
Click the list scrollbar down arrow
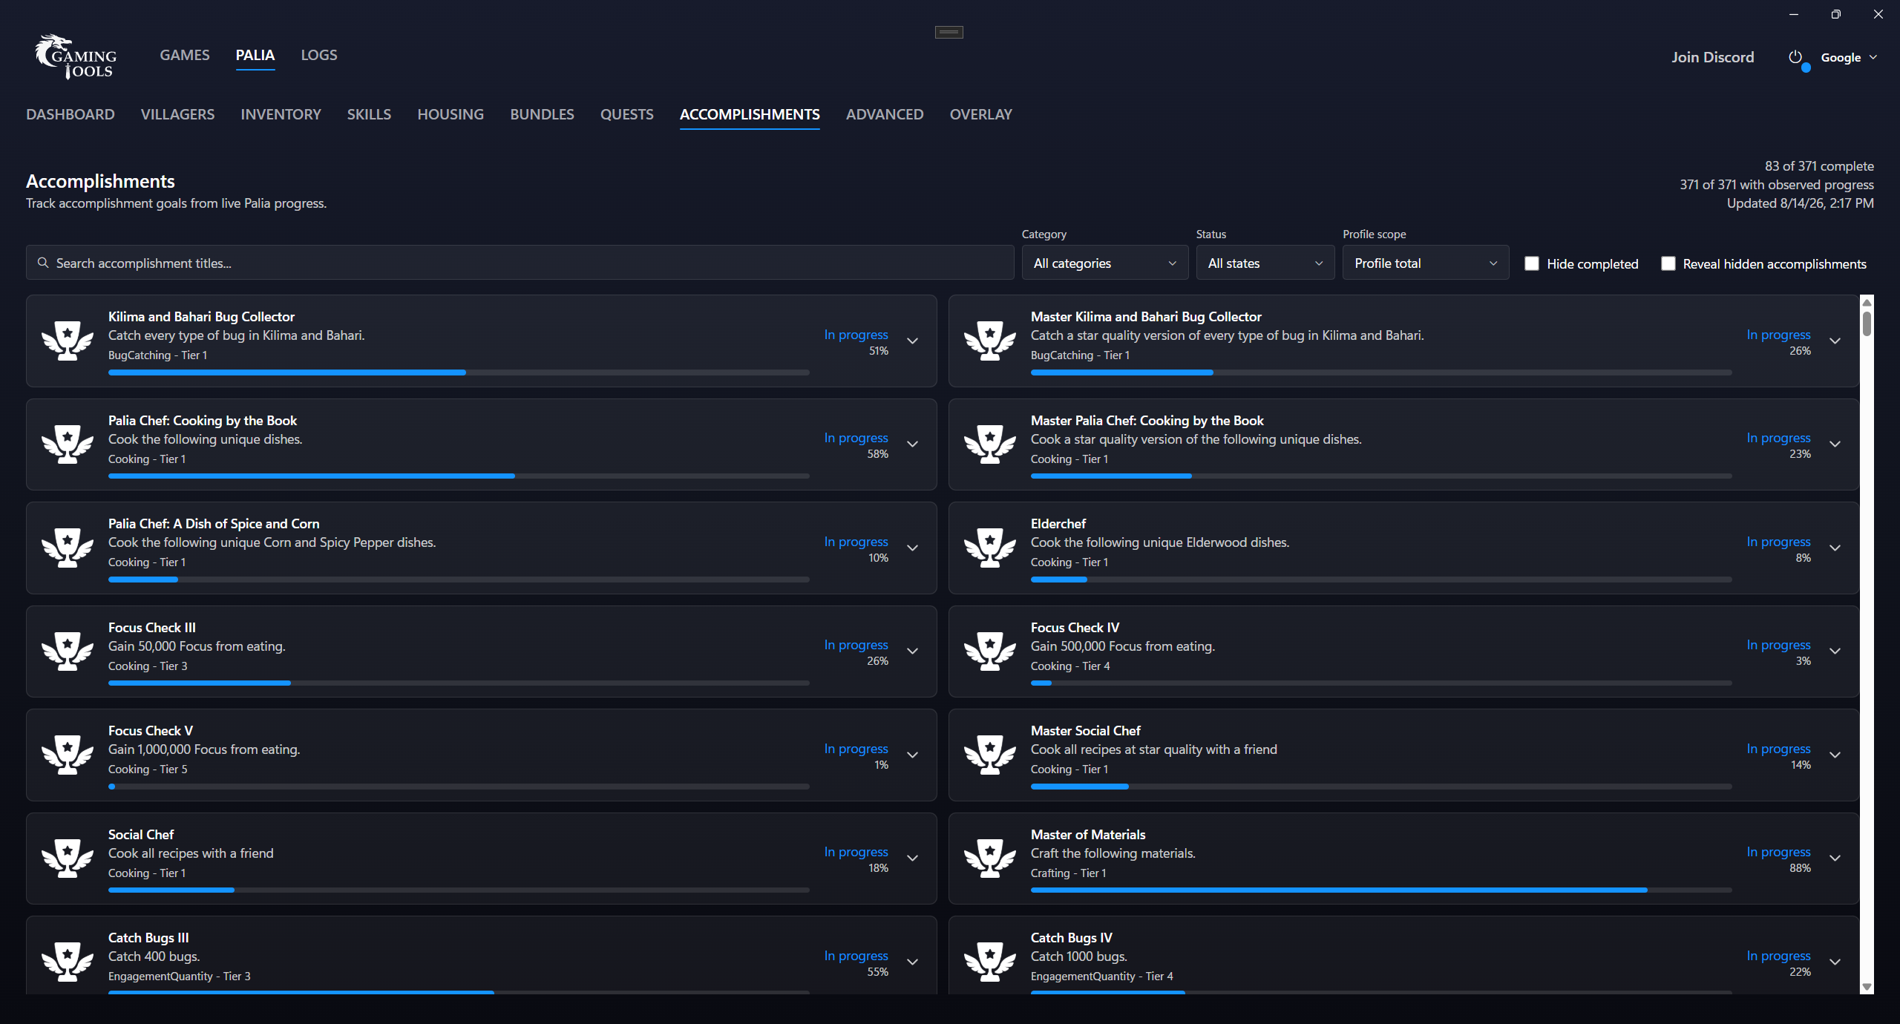pos(1867,988)
